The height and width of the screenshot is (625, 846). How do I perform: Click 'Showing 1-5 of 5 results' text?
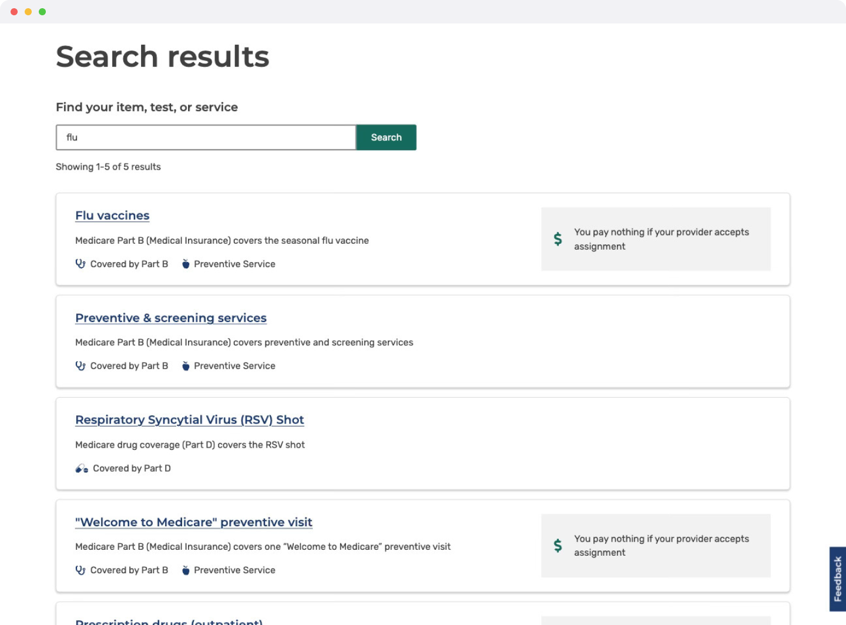108,167
